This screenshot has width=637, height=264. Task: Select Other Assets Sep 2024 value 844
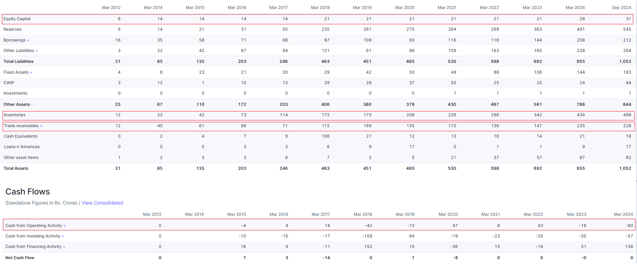pos(627,104)
